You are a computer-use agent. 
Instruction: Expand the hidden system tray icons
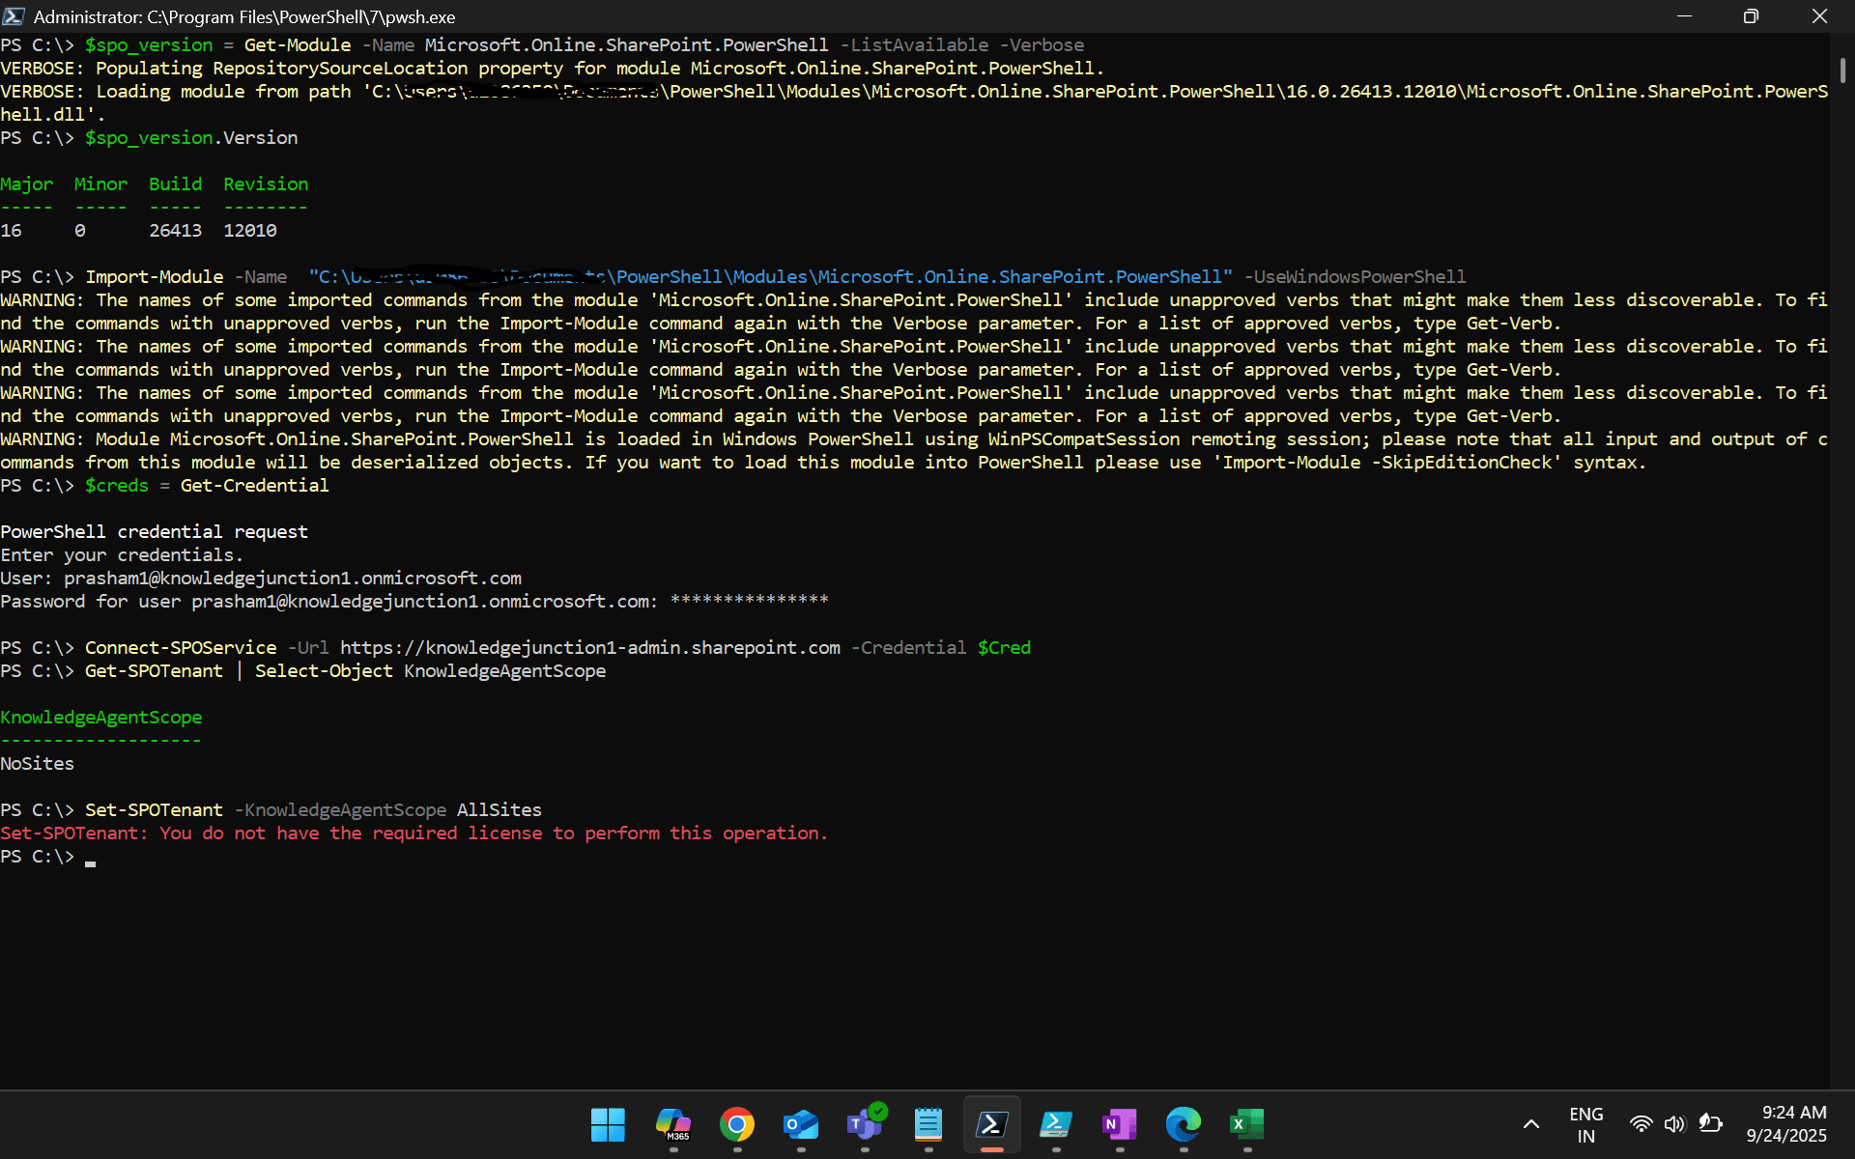click(x=1531, y=1123)
